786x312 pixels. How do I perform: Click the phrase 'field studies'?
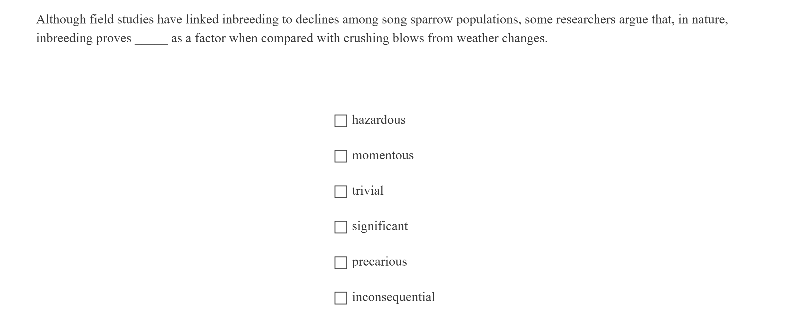point(121,19)
